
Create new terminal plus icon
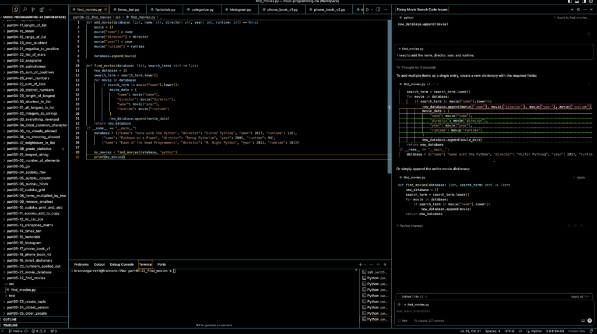point(360,264)
